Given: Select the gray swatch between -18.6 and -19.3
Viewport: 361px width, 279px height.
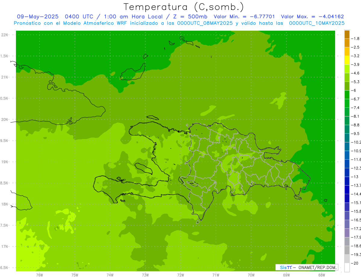Looking at the screenshot, I should point(347,250).
